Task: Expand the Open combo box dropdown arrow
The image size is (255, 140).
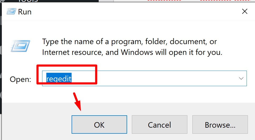Action: pos(241,79)
